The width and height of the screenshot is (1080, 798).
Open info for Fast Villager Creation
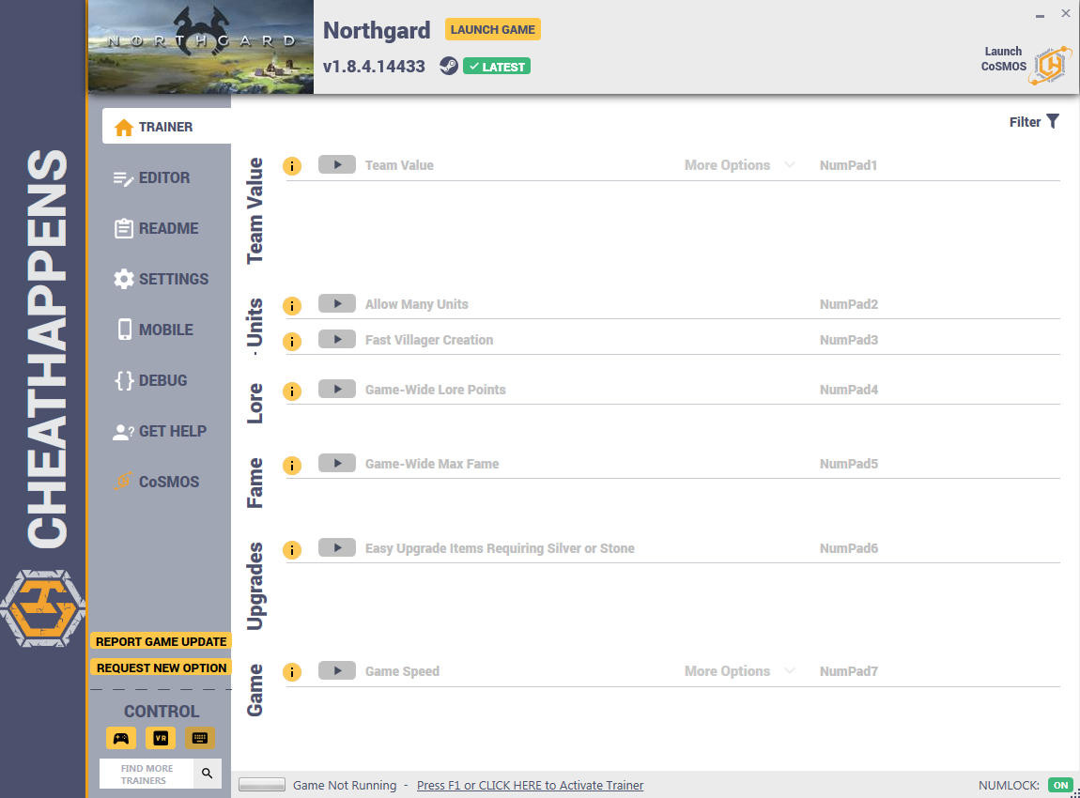(x=292, y=342)
